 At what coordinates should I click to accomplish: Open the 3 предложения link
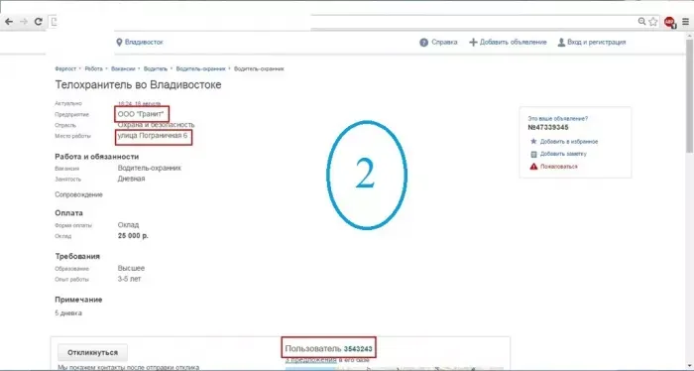310,360
